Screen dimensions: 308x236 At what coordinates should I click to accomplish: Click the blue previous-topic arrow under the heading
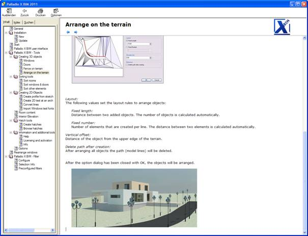[x=68, y=32]
